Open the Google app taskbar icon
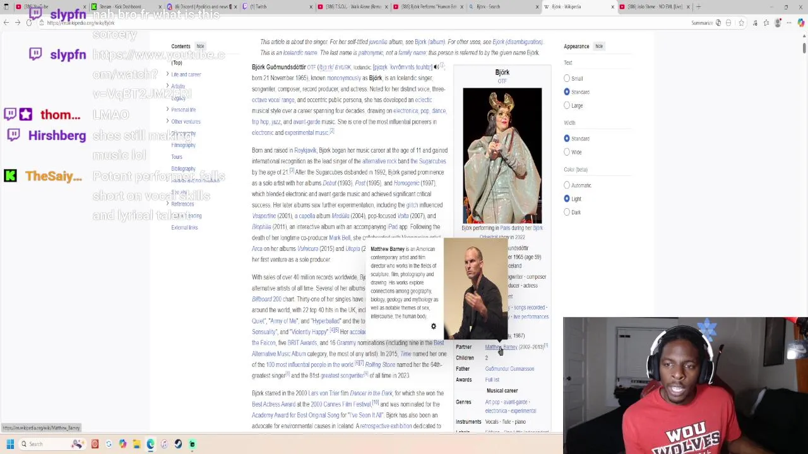Screen dimensions: 808x454 click(x=109, y=444)
